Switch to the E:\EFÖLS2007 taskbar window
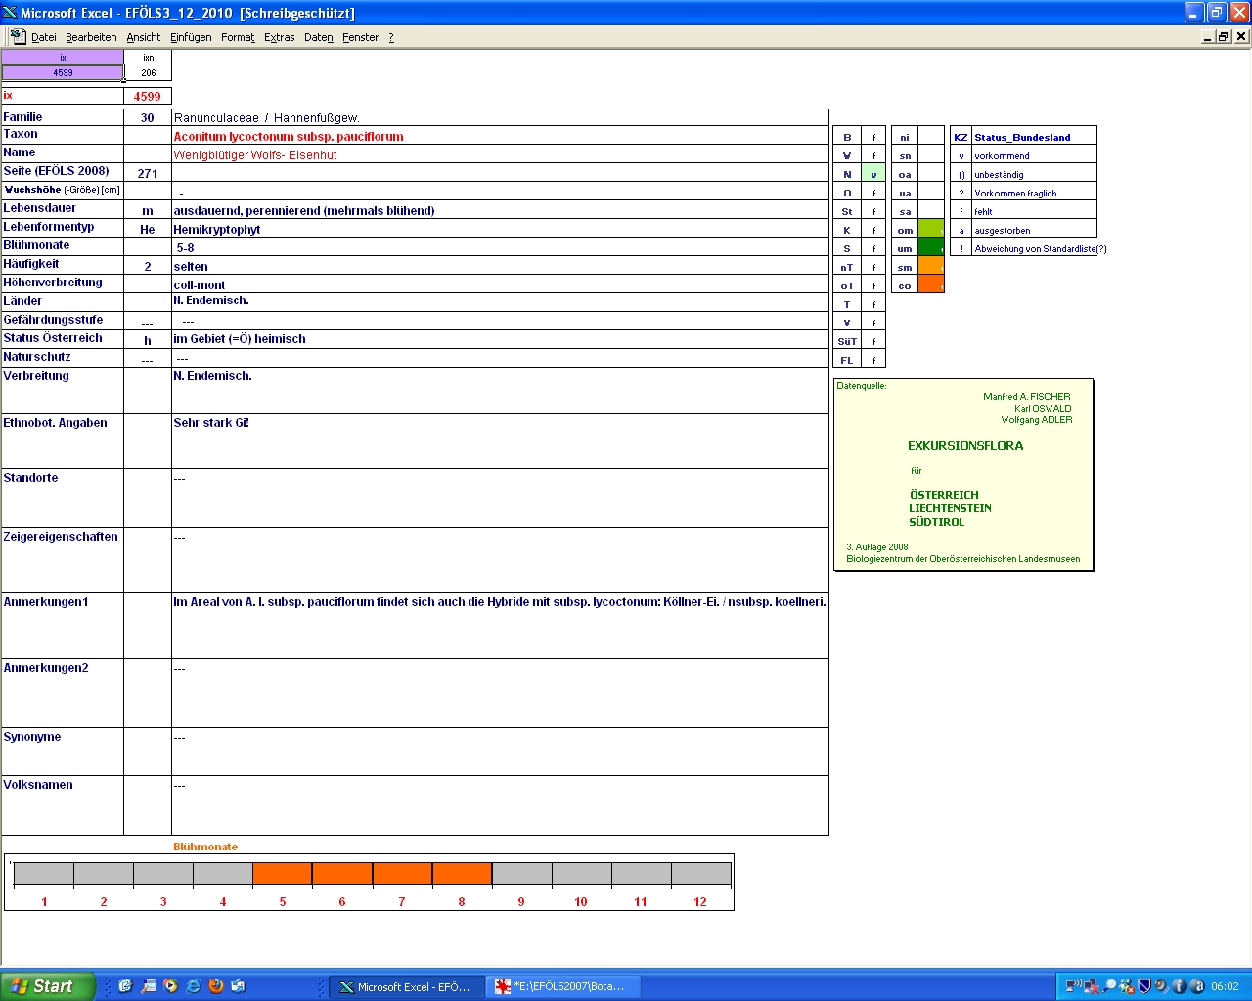The image size is (1252, 1001). pyautogui.click(x=563, y=986)
